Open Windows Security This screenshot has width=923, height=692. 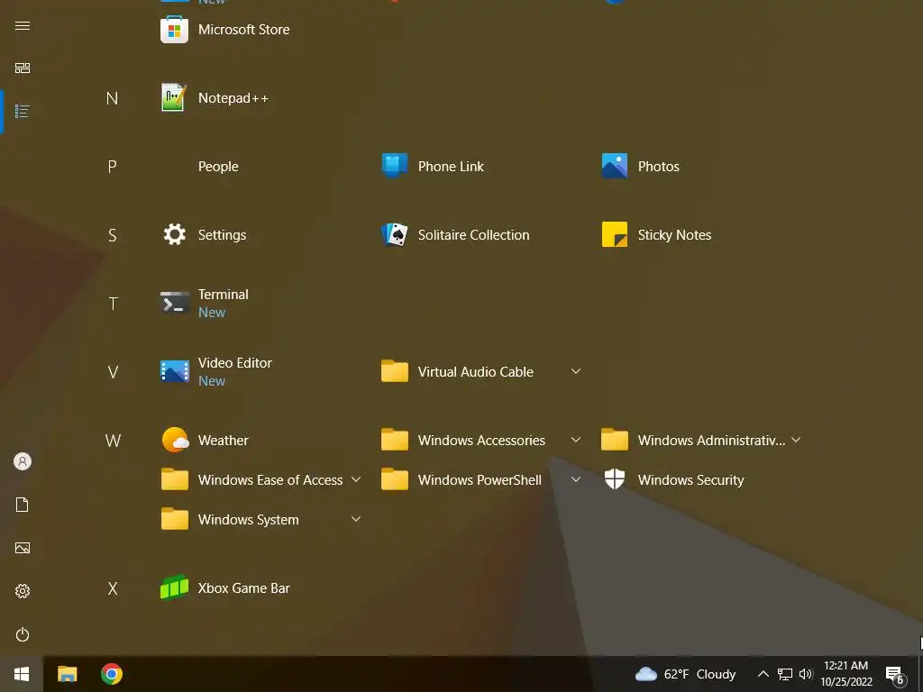(672, 479)
